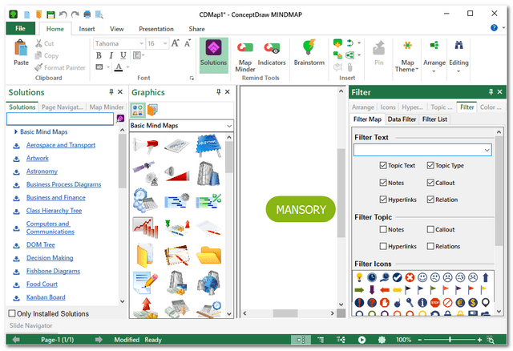Open the File menu
Image resolution: width=513 pixels, height=351 pixels.
[20, 29]
